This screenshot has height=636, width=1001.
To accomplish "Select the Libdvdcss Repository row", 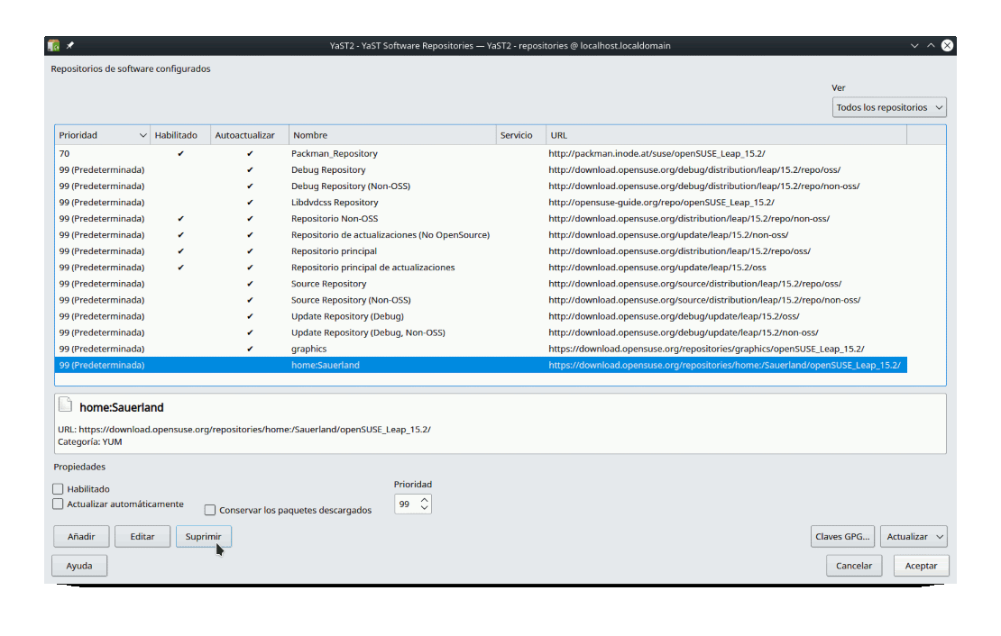I will click(x=335, y=203).
